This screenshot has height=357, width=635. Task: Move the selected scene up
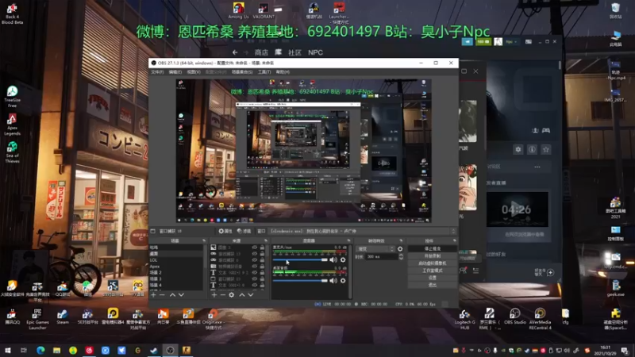pos(172,295)
